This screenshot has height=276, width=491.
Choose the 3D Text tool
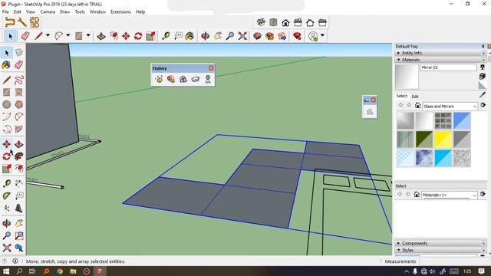18,208
